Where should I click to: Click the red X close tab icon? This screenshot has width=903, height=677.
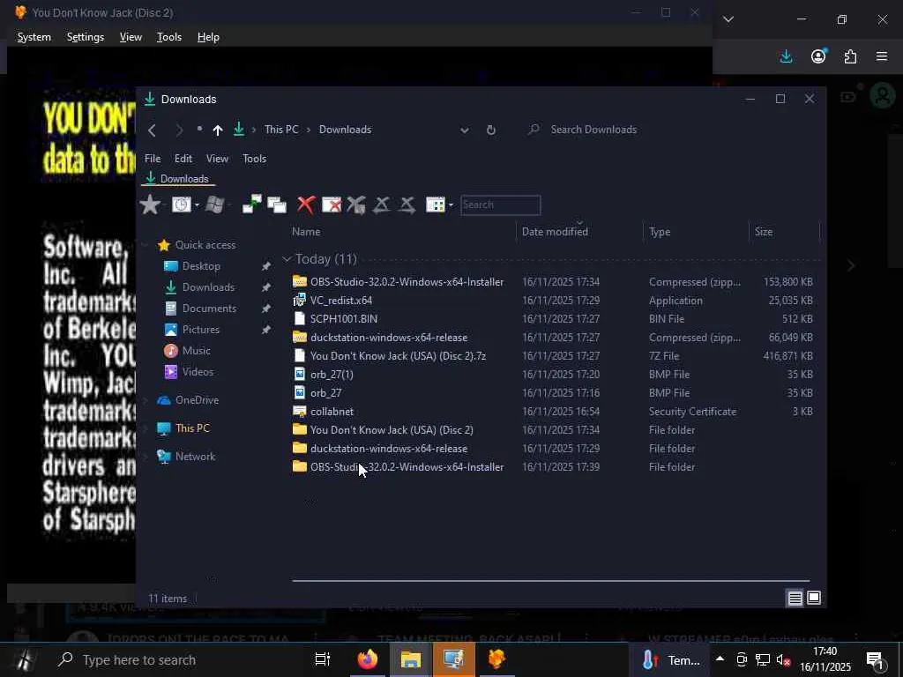306,205
